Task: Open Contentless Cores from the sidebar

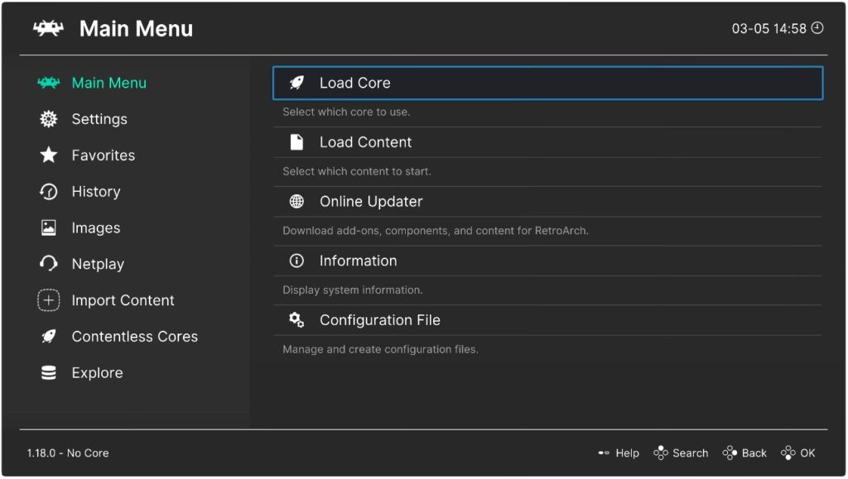Action: coord(135,337)
